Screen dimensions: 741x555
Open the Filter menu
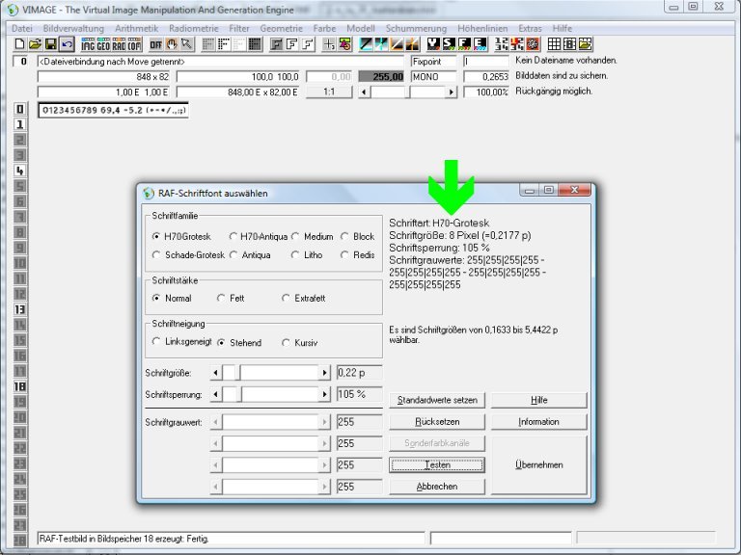[x=238, y=29]
